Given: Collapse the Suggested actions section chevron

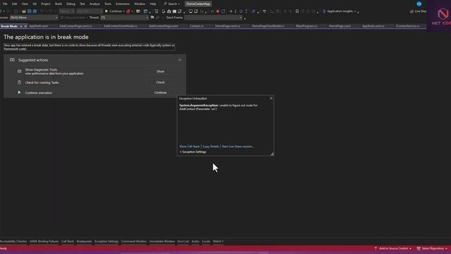Looking at the screenshot, I should point(180,60).
